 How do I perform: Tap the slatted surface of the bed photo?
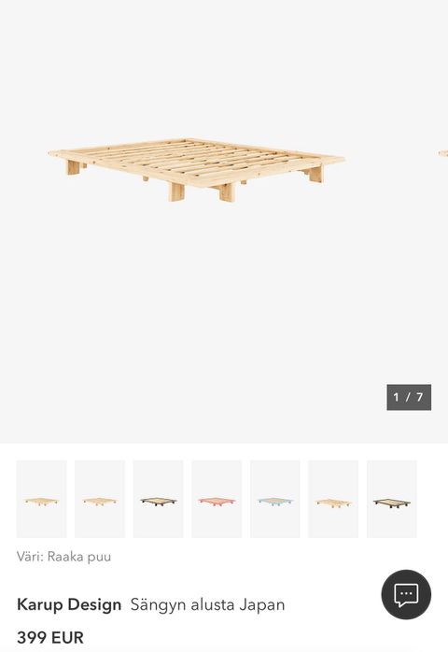(195, 156)
